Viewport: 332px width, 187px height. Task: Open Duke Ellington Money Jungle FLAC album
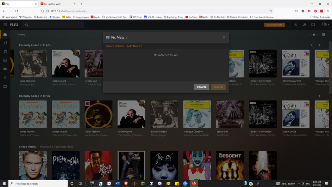33,64
